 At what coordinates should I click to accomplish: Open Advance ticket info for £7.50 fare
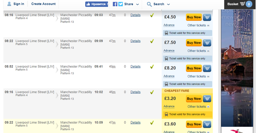click(x=169, y=51)
